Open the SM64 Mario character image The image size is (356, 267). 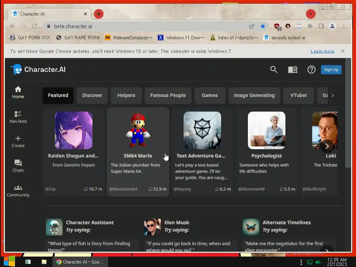coord(138,130)
